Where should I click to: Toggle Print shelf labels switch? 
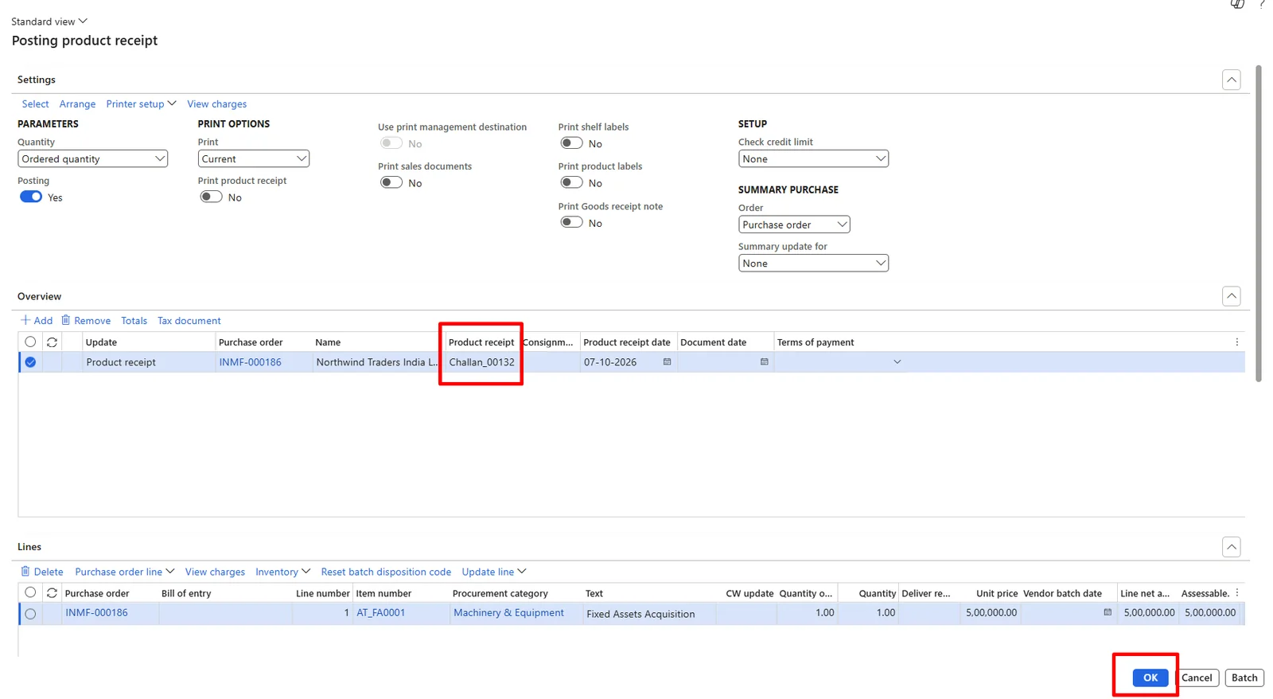coord(571,143)
